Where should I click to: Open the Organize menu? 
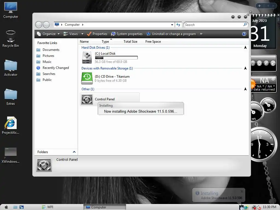[48, 34]
